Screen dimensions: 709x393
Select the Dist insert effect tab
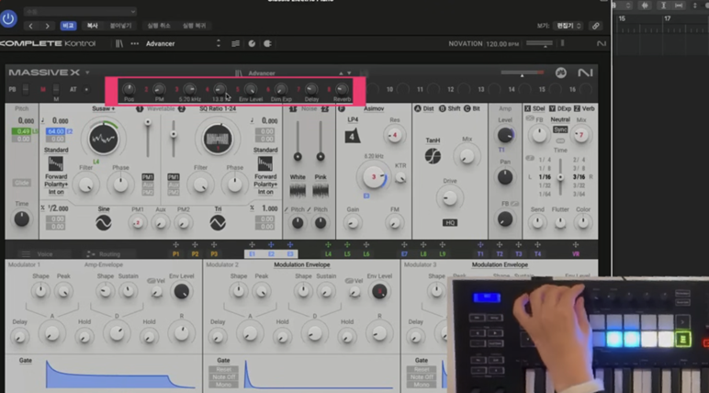click(426, 108)
